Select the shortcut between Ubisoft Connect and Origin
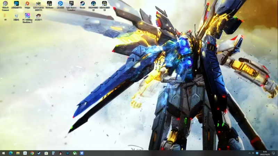 (16, 5)
